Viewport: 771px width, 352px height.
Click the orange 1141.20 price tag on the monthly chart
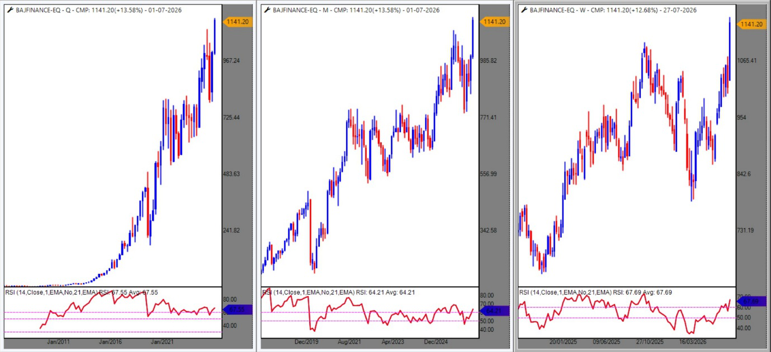coord(494,22)
